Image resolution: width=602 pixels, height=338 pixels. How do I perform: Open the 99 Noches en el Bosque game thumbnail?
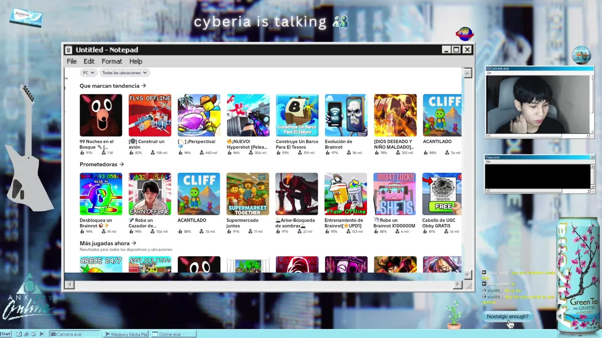[101, 115]
